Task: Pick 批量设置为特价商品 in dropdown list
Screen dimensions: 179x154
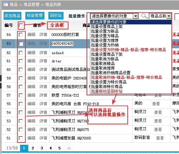Action: point(109,82)
